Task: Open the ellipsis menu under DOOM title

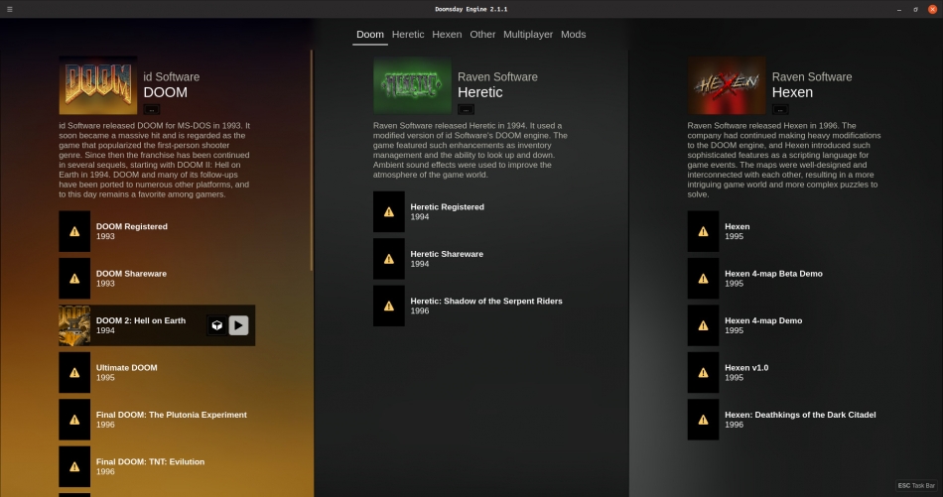Action: click(152, 109)
